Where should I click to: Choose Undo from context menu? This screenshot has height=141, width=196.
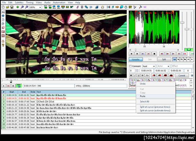tap(156, 84)
